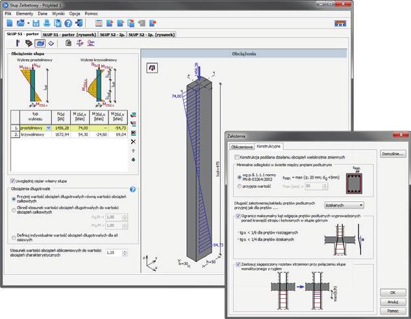Select Konstrukcyjne tab in Założenia dialog
This screenshot has height=319, width=411.
click(268, 146)
